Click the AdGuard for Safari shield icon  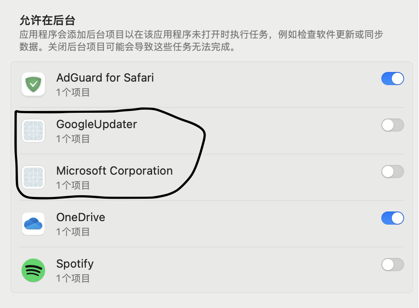pos(33,84)
